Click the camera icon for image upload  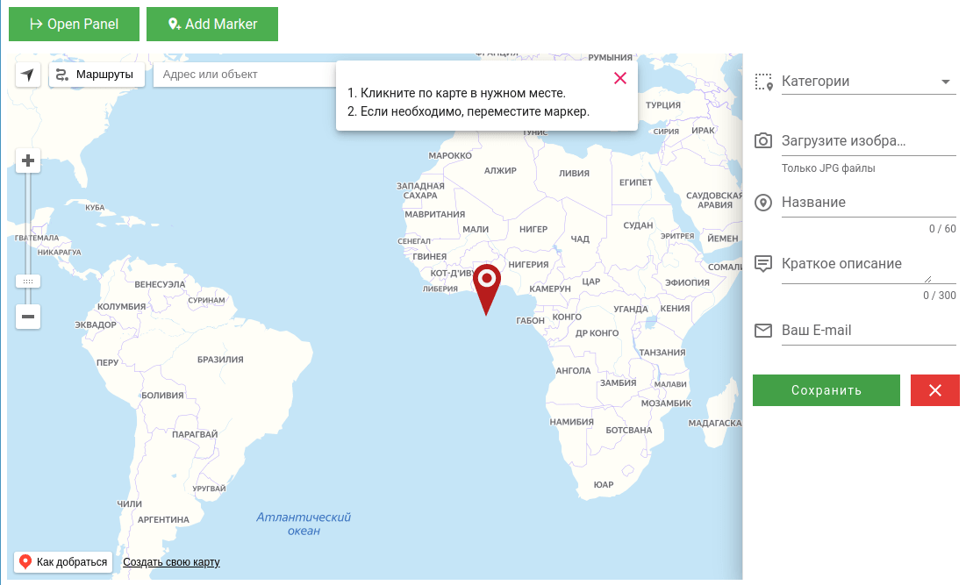(x=763, y=140)
